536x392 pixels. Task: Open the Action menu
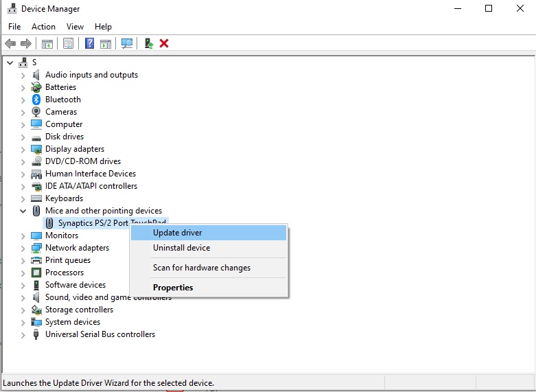[x=43, y=27]
